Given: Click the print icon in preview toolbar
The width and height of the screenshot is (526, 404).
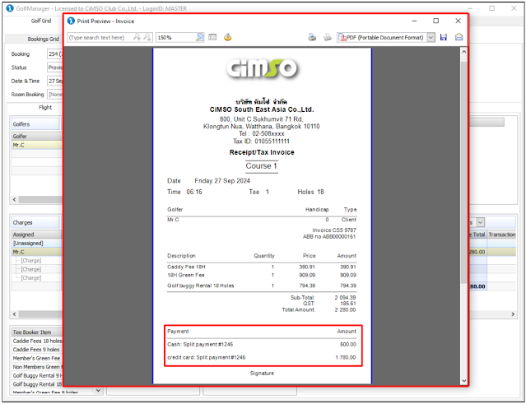Looking at the screenshot, I should (312, 37).
